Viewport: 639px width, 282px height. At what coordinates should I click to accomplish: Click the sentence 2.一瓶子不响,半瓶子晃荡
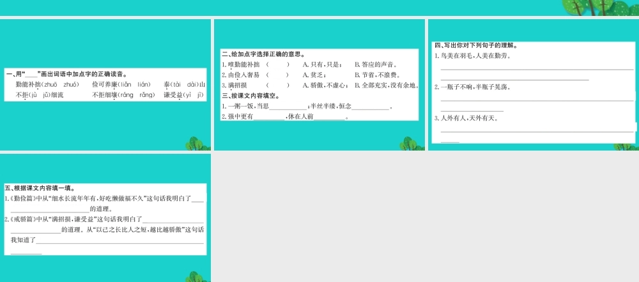click(x=472, y=87)
